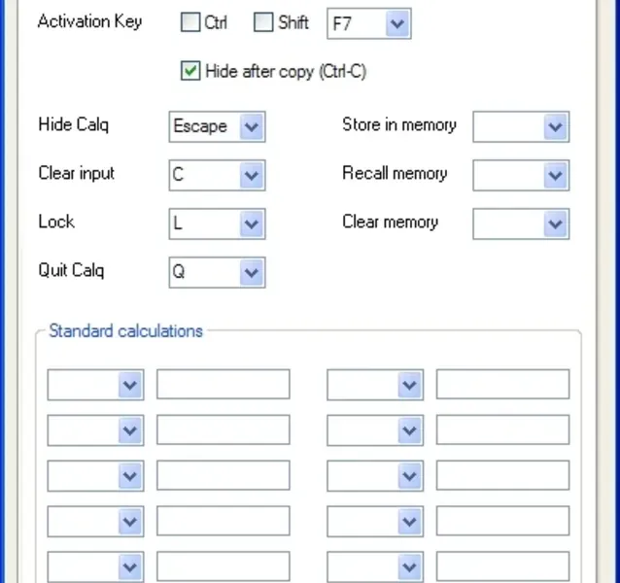Open the Clear memory dropdown
Screen dimensions: 620x583
pyautogui.click(x=555, y=223)
